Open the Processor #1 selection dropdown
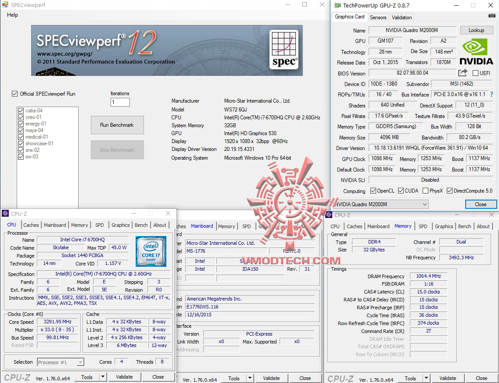The height and width of the screenshot is (383, 499). click(61, 362)
